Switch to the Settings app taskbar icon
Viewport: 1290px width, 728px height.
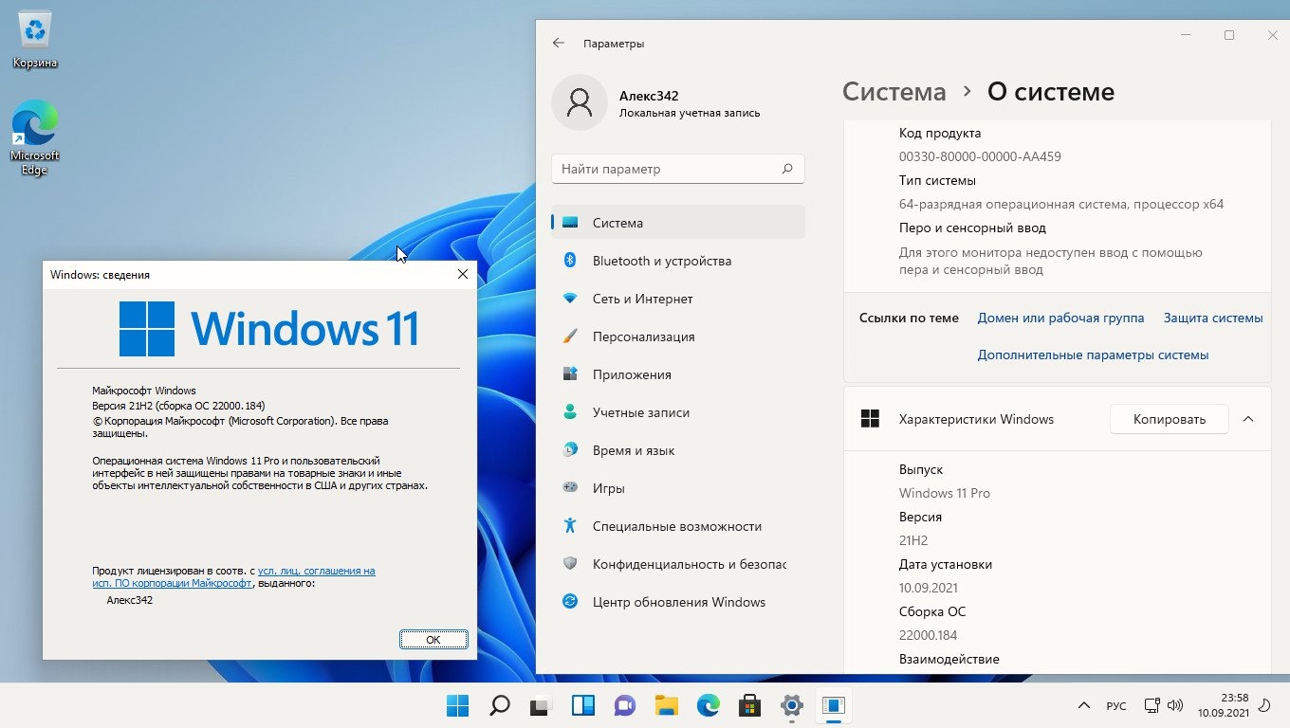tap(791, 705)
